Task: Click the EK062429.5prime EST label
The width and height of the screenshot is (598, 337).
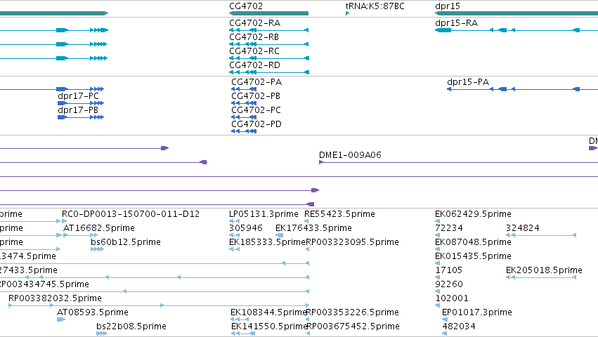Action: 474,214
